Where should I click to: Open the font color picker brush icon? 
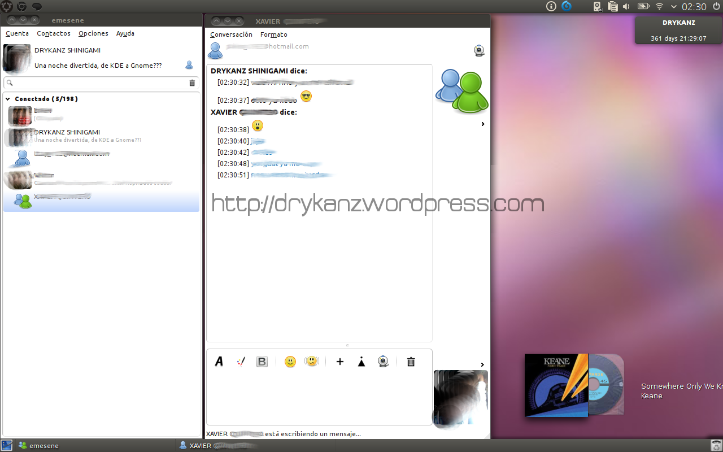point(241,362)
